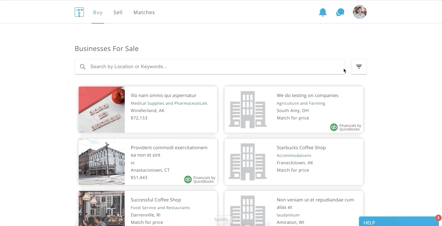
Task: Click the et category under Provident commodi
Action: coord(133,163)
